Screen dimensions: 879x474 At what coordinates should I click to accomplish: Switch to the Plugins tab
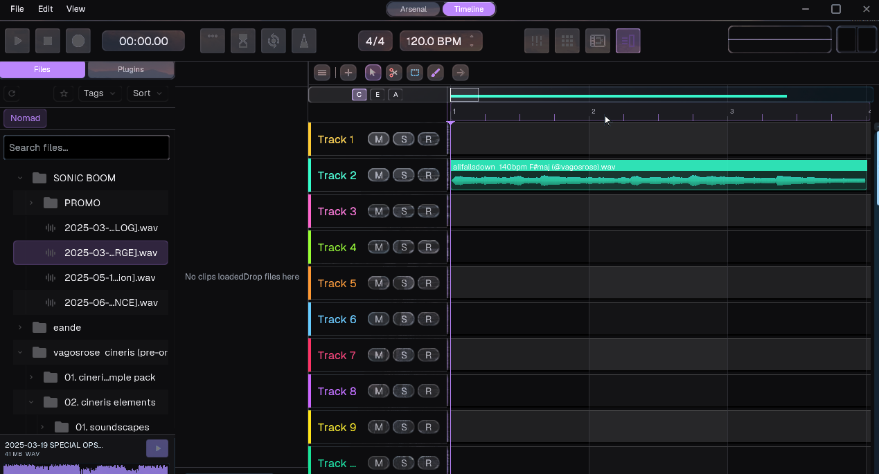(130, 69)
